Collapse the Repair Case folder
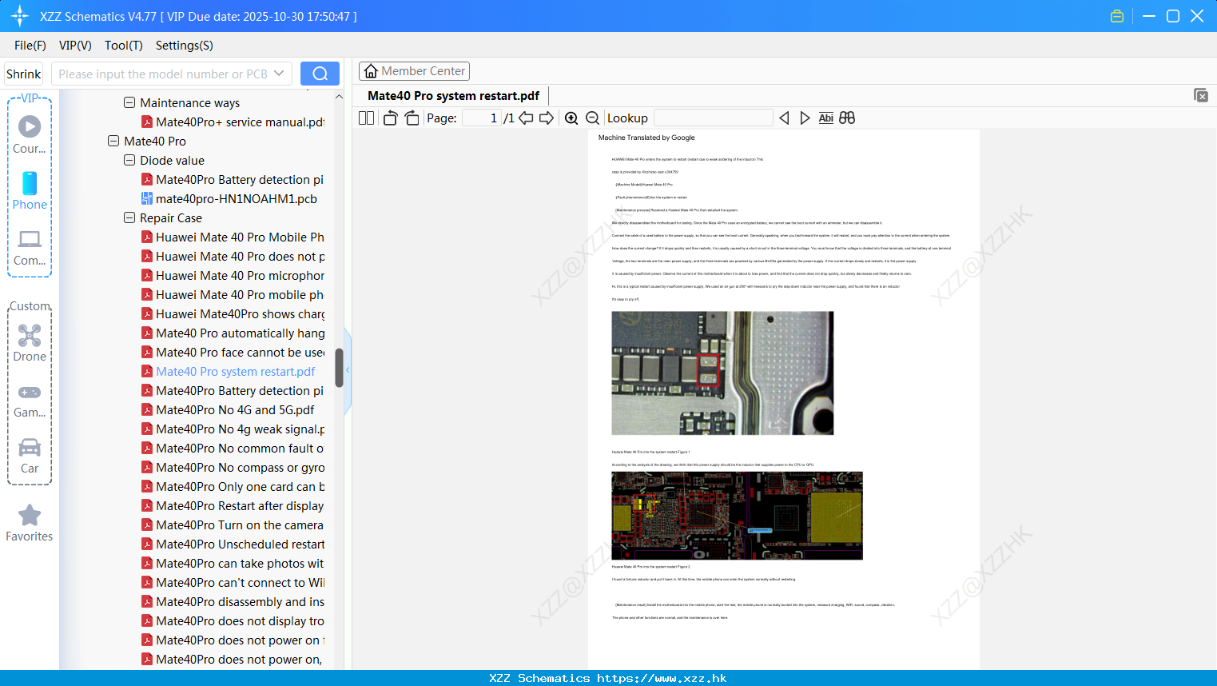This screenshot has width=1217, height=686. tap(129, 217)
